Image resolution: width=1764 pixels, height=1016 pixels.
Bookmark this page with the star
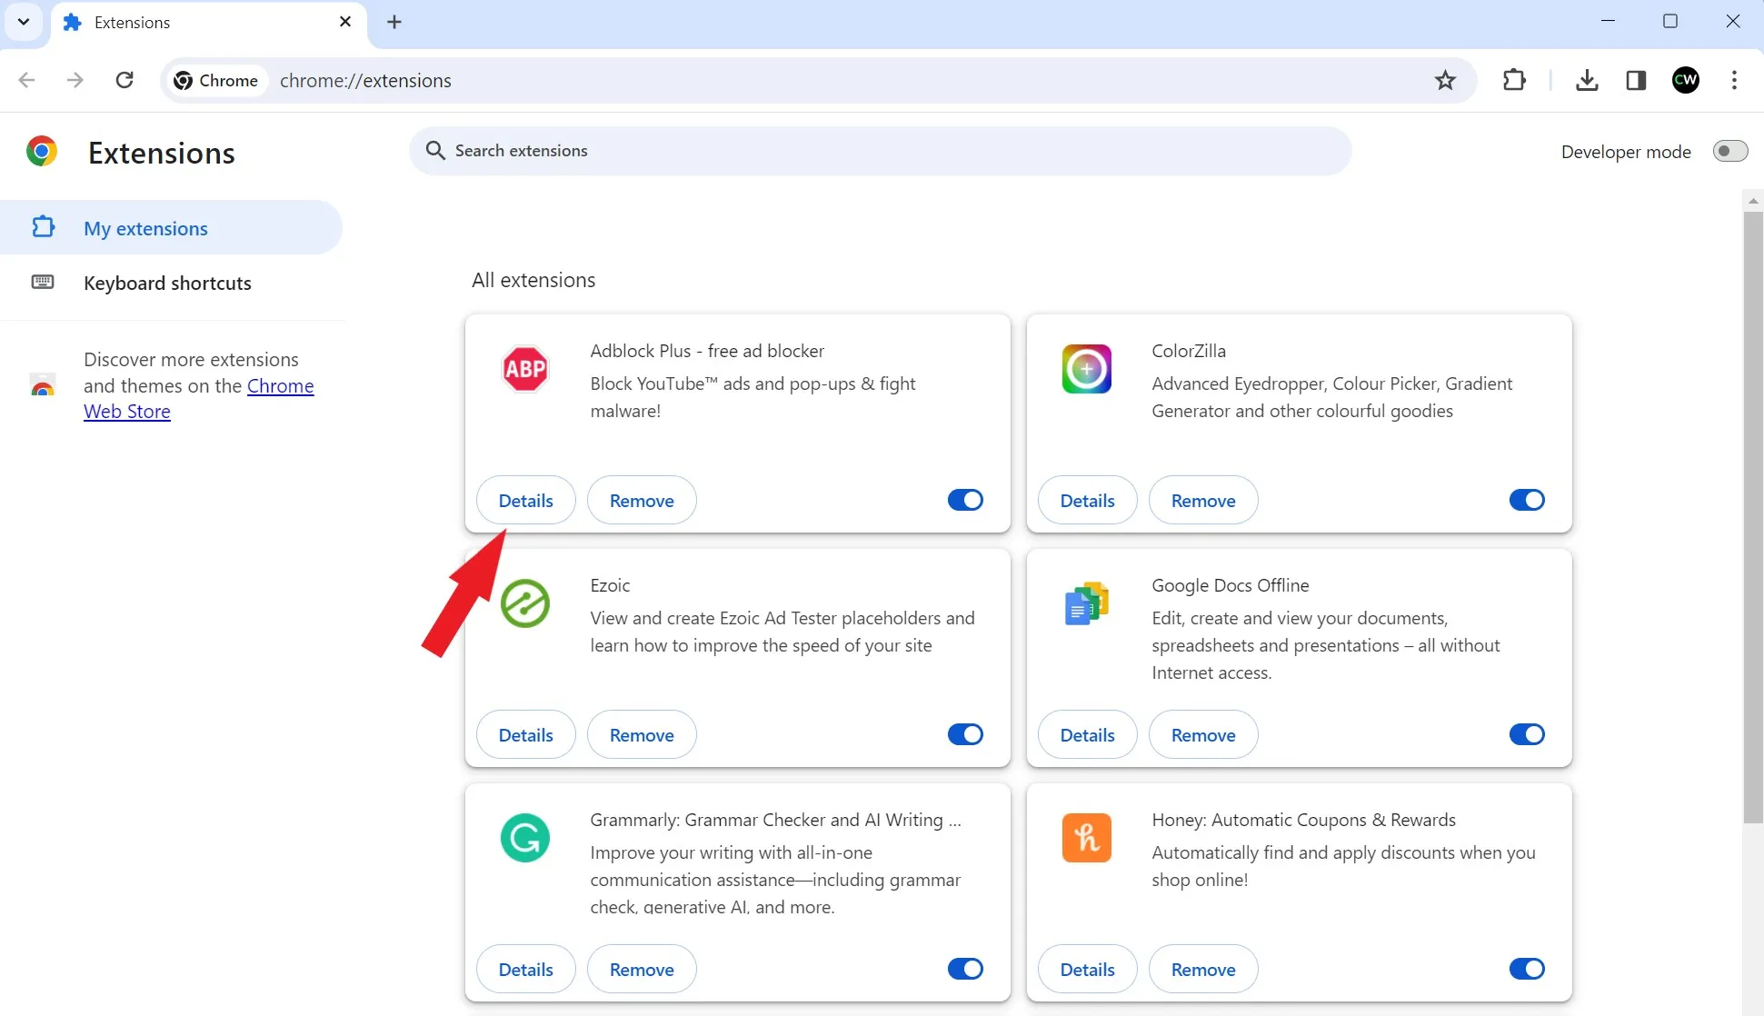1445,80
